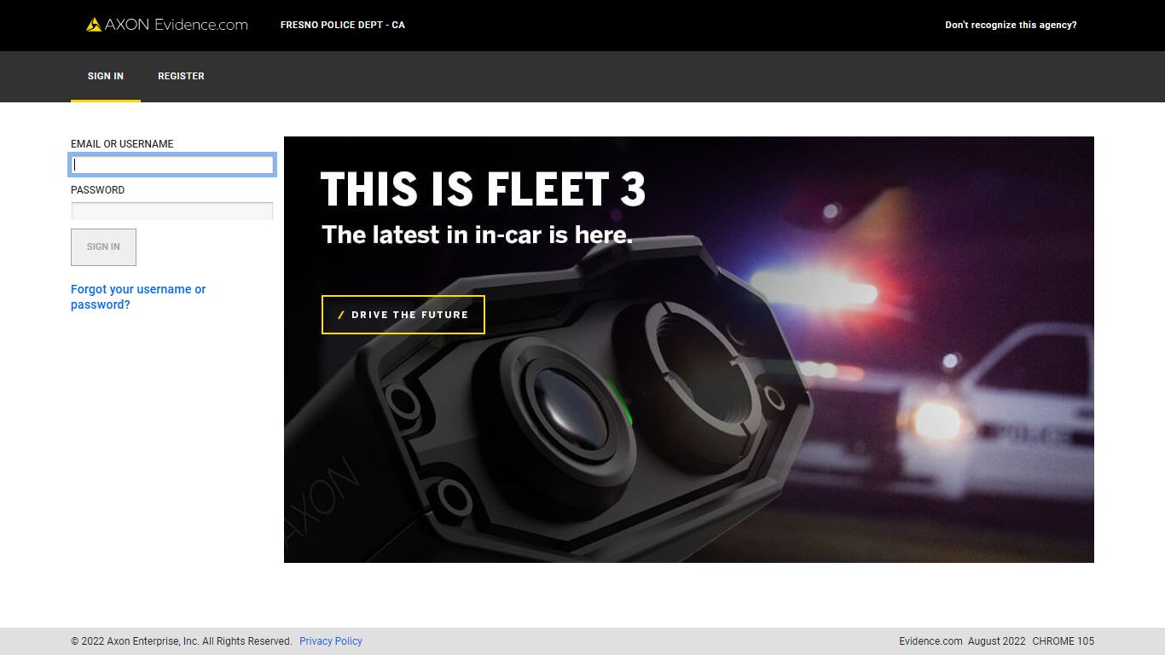This screenshot has width=1165, height=655.
Task: Click the gray Sign In button
Action: coord(103,246)
